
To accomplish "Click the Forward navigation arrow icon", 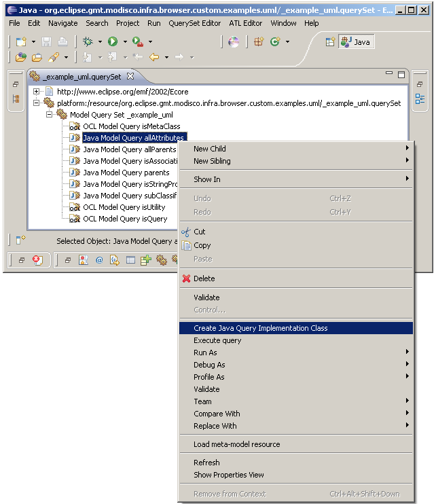I will click(x=179, y=57).
